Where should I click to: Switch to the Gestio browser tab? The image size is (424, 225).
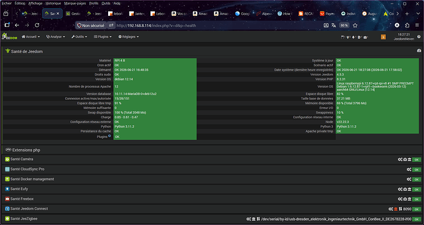tap(73, 13)
